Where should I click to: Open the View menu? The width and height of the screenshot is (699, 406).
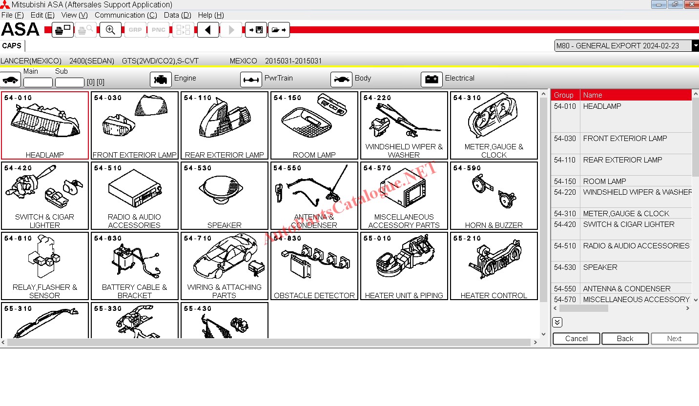coord(75,15)
